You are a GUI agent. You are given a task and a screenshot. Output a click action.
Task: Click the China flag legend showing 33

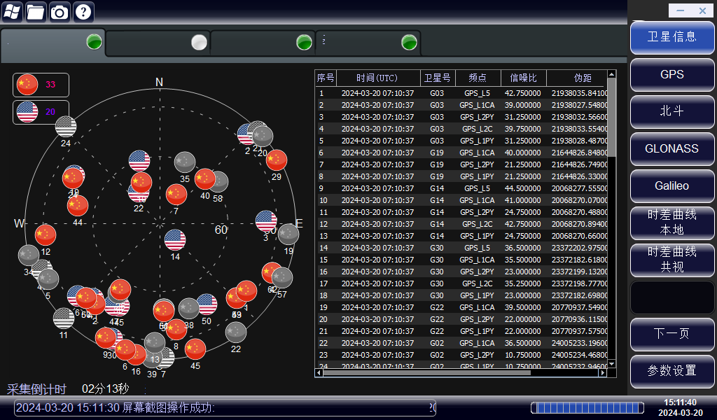click(x=41, y=85)
